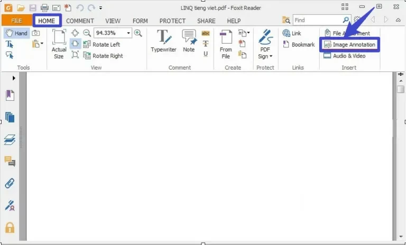Select the Highlight text tool
Screen dimensions: 406x245
[206, 33]
